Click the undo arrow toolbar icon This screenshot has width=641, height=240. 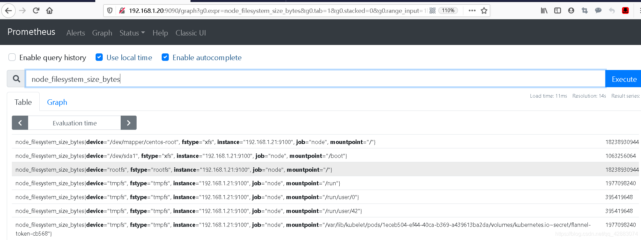pos(612,11)
